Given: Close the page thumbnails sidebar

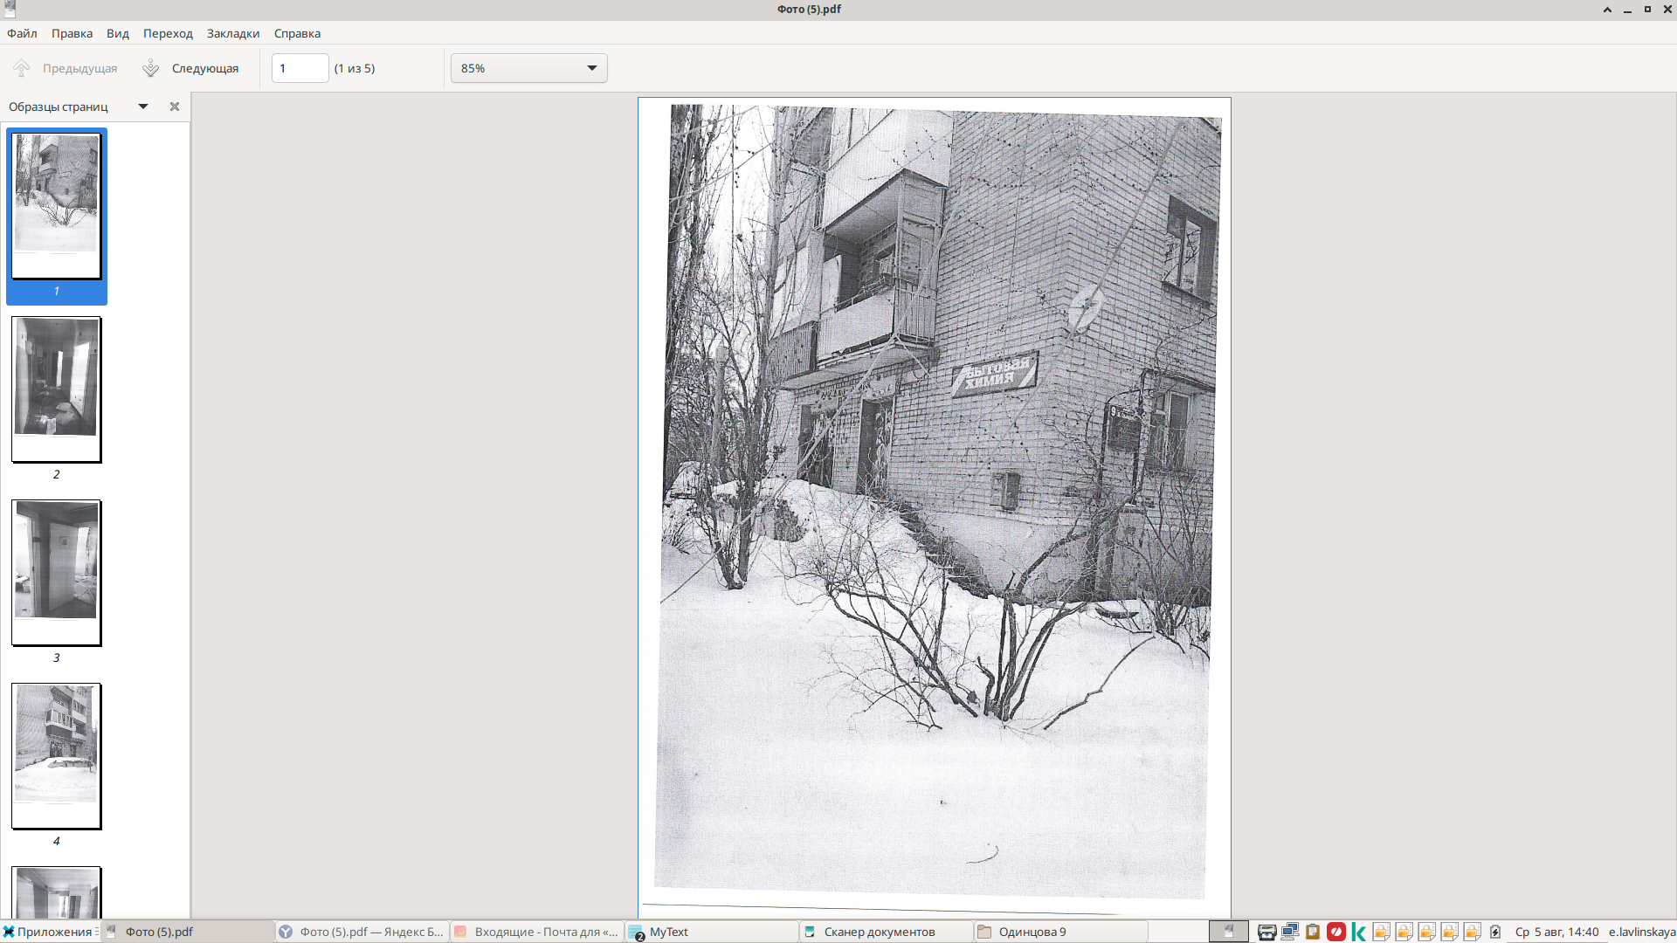Looking at the screenshot, I should point(175,107).
